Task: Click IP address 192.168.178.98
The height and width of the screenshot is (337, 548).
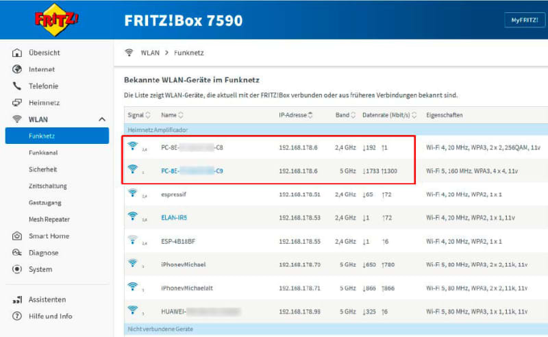Action: coord(299,312)
